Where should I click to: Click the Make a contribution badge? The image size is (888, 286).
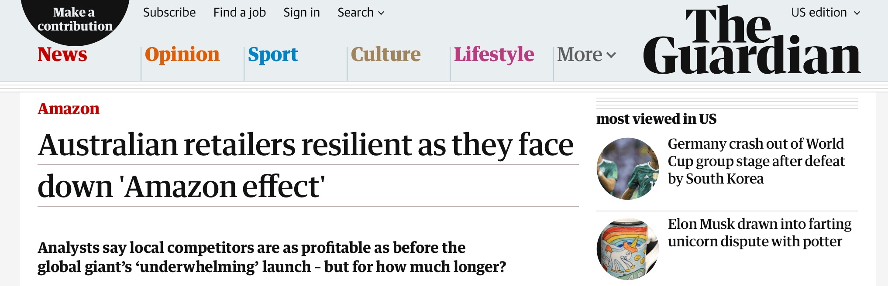75,20
